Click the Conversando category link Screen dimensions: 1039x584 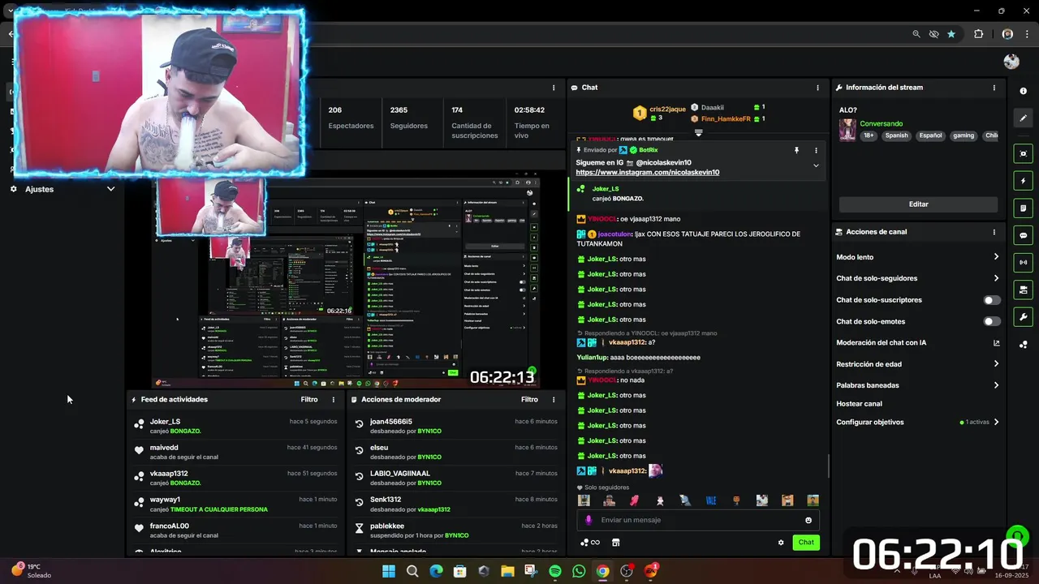coord(881,124)
